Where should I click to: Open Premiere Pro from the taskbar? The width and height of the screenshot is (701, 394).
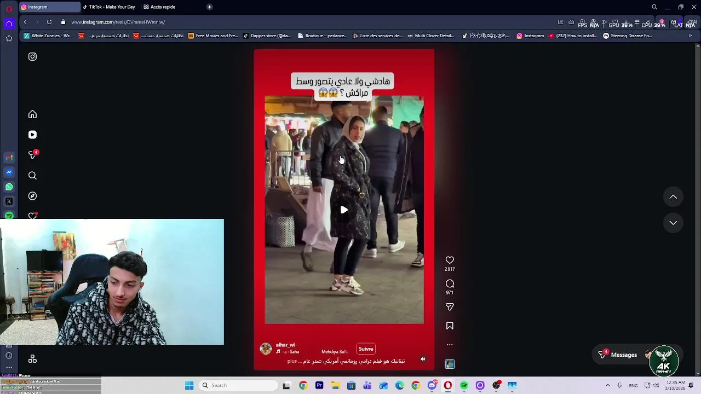pyautogui.click(x=319, y=385)
